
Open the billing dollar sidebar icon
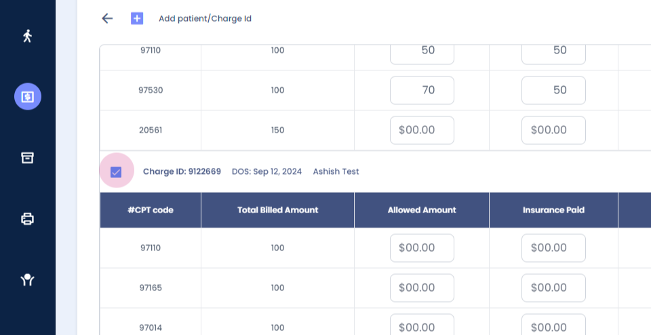27,97
